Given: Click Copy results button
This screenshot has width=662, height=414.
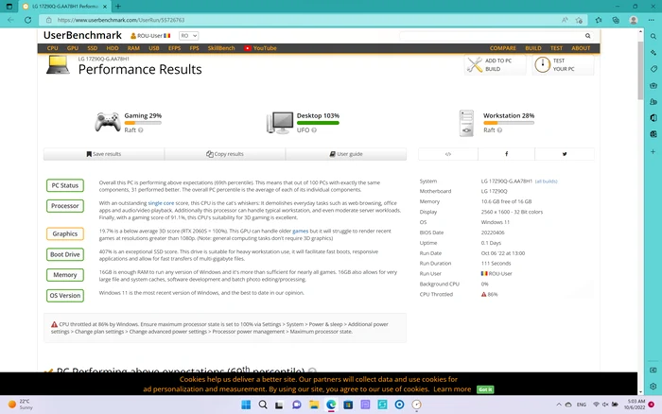Looking at the screenshot, I should [x=225, y=154].
